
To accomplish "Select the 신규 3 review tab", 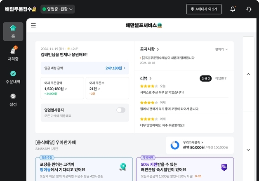I will coord(205,78).
